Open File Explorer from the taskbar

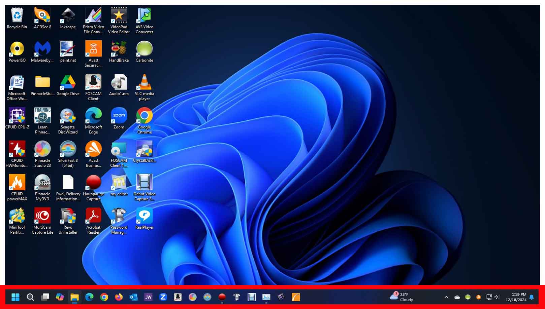[74, 297]
